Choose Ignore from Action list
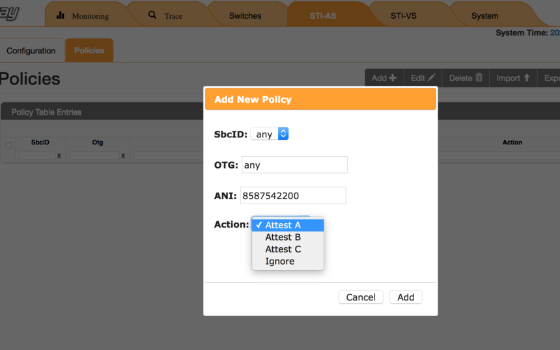560x350 pixels. tap(279, 262)
